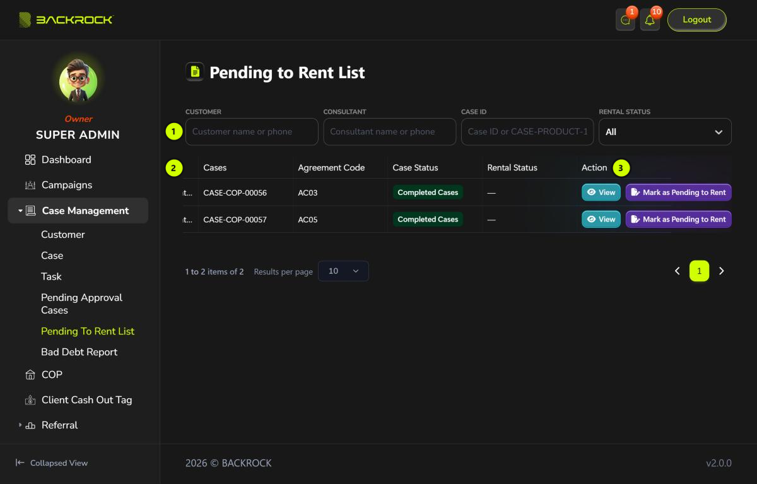Click the Referral hierarchy icon
757x484 pixels.
(x=30, y=425)
